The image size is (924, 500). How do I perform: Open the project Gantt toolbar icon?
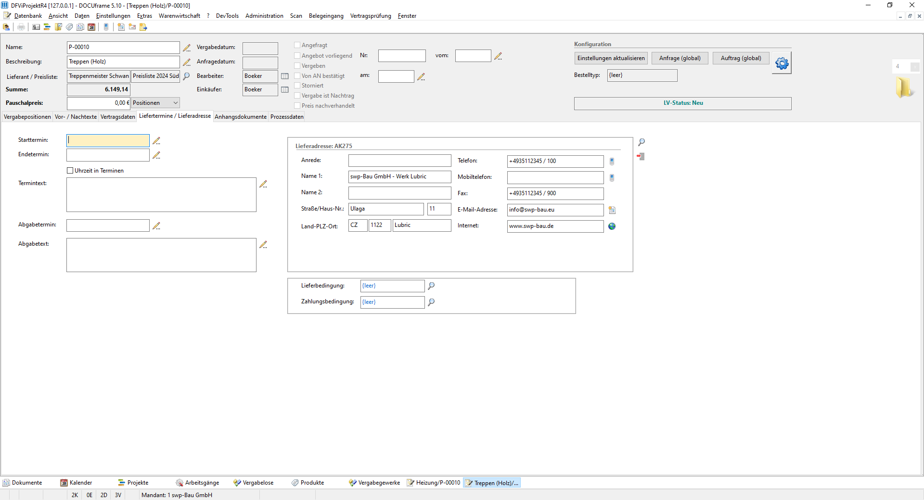(47, 27)
